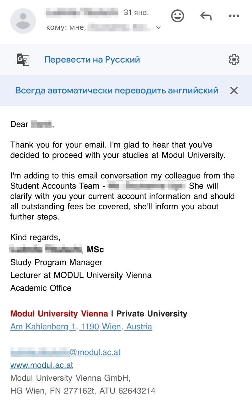This screenshot has height=403, width=252.
Task: Tap the '31 янв.' date label
Action: 136,13
